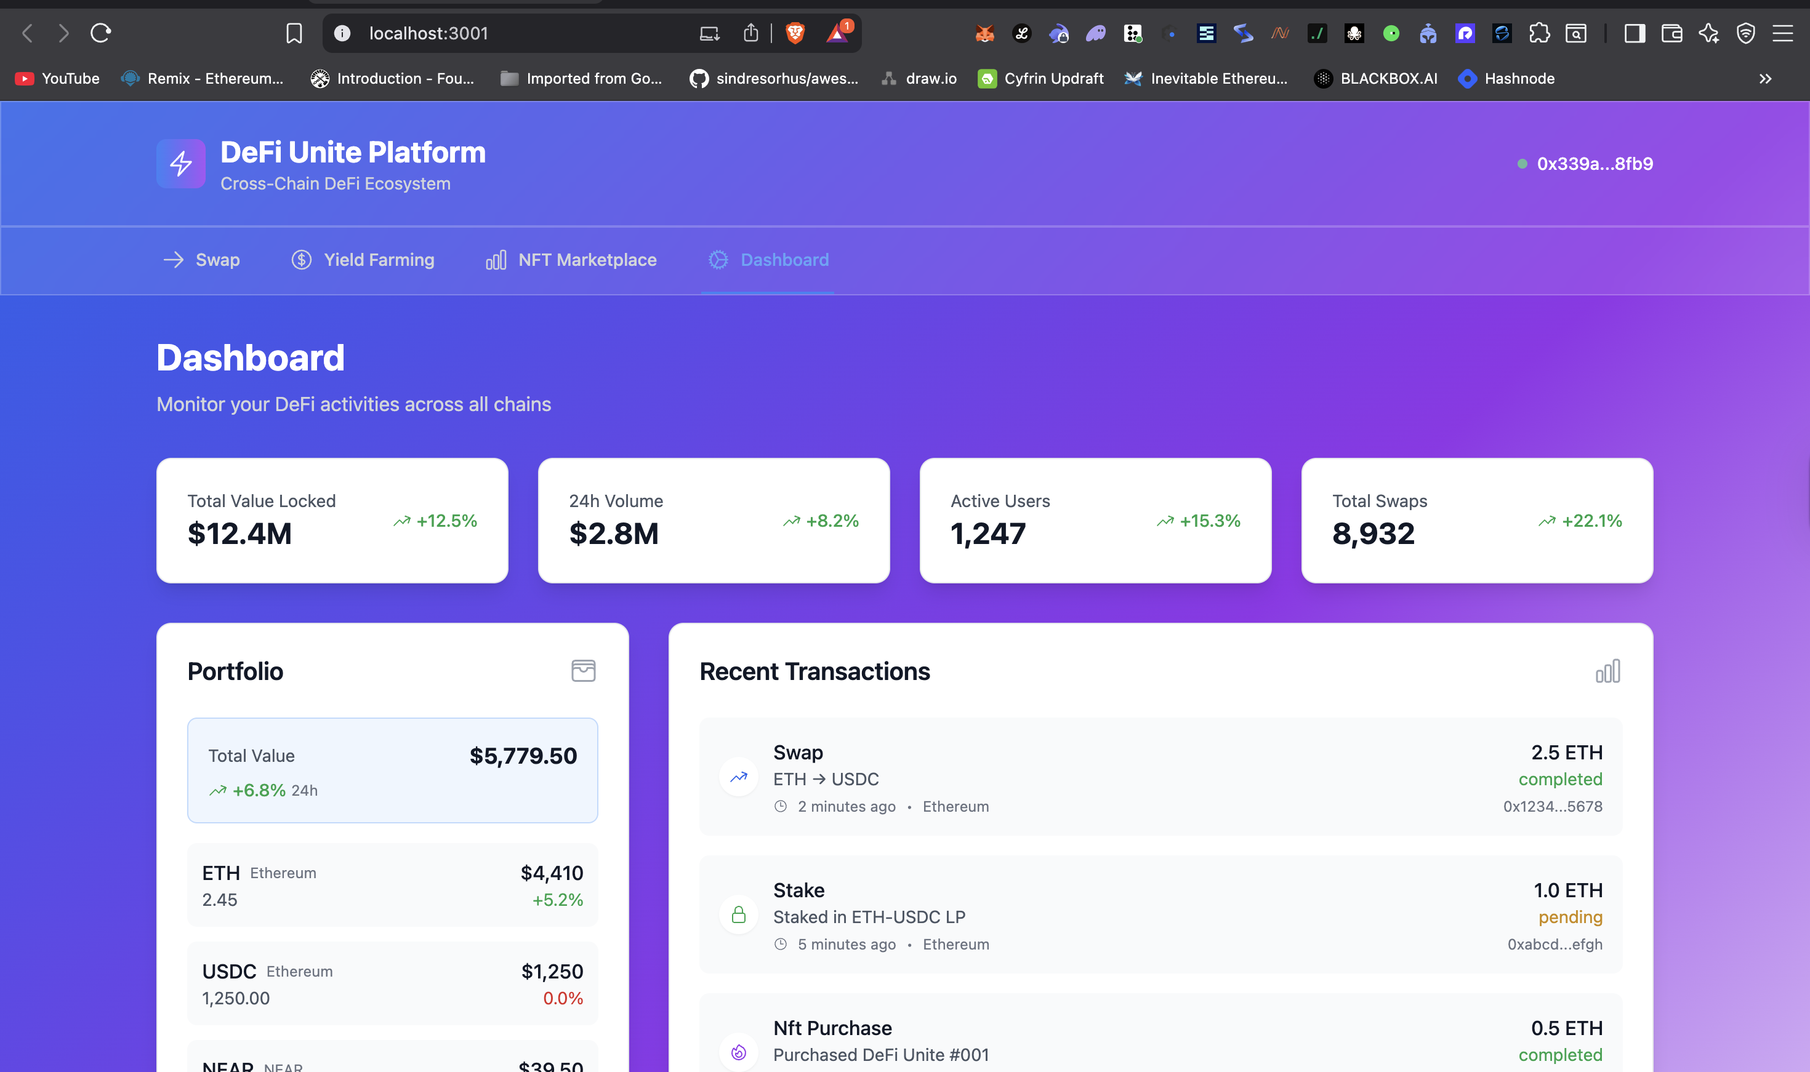This screenshot has height=1072, width=1810.
Task: Expand the hidden bookmarks overflow chevron
Action: pos(1765,79)
